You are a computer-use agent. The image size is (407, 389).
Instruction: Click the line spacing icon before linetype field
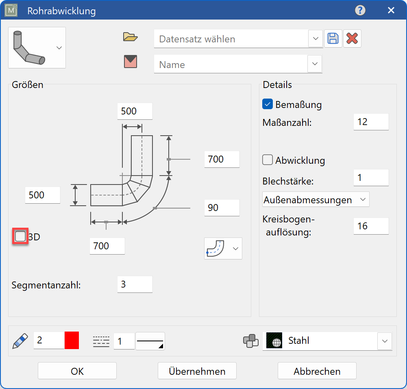101,341
